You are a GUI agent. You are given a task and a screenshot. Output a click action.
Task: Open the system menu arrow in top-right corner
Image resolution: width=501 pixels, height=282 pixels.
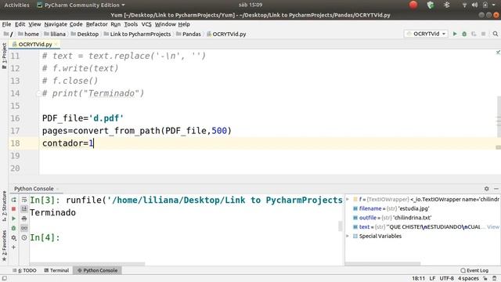(494, 5)
